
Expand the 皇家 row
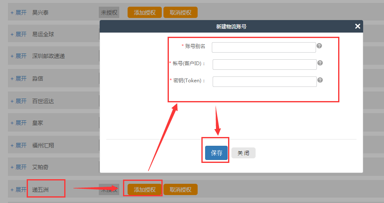[18, 123]
